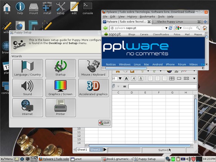
Task: Click the Gnumeric vertical scrollbar
Action: [195, 120]
